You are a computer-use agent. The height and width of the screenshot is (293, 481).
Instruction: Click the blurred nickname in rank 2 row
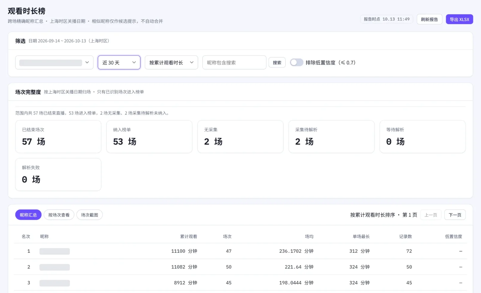[54, 267]
